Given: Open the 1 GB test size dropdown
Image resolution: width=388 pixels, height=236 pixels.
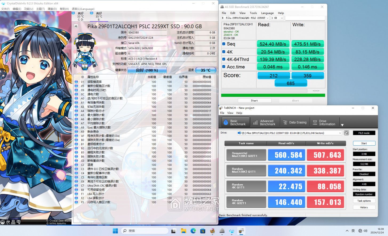Looking at the screenshot, I should (x=277, y=18).
